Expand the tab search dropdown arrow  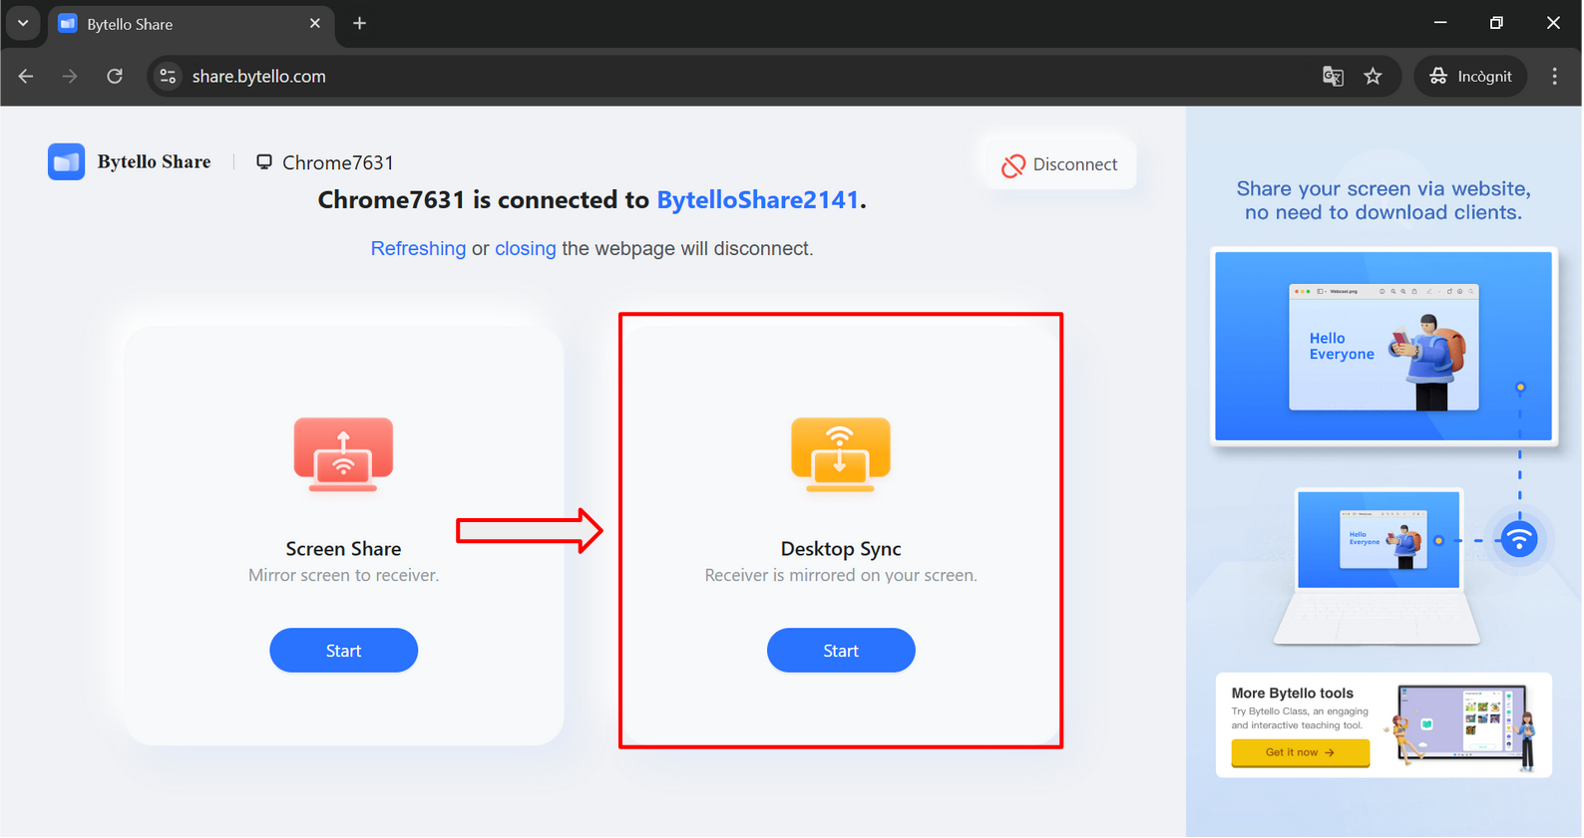point(23,23)
